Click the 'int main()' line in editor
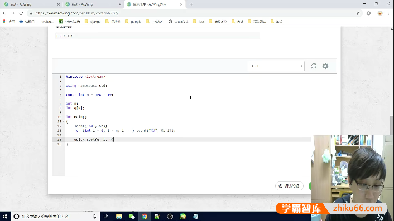The height and width of the screenshot is (221, 394). click(76, 117)
